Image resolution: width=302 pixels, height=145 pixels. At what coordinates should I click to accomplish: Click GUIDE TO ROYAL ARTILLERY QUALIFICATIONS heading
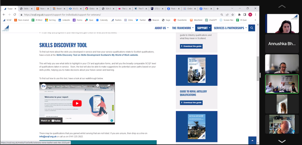click(193, 93)
